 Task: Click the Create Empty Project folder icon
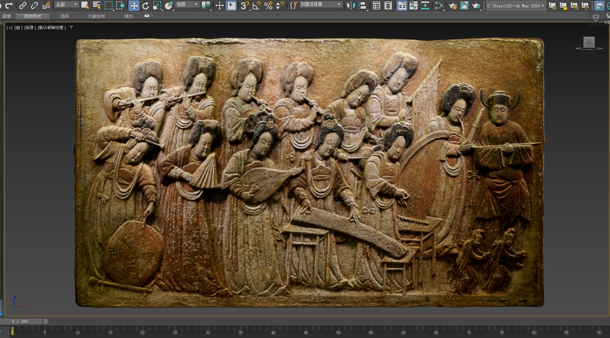coord(563,5)
